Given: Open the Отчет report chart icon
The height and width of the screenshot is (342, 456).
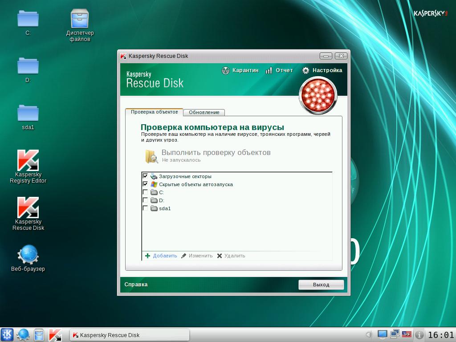Looking at the screenshot, I should [269, 70].
